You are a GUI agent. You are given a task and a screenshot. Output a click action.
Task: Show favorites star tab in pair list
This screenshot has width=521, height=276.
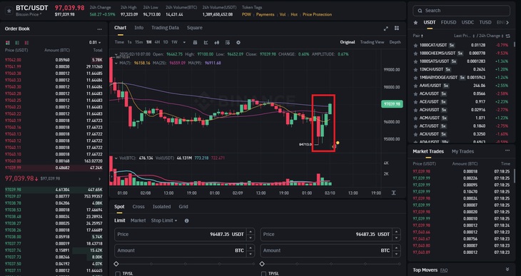[415, 23]
